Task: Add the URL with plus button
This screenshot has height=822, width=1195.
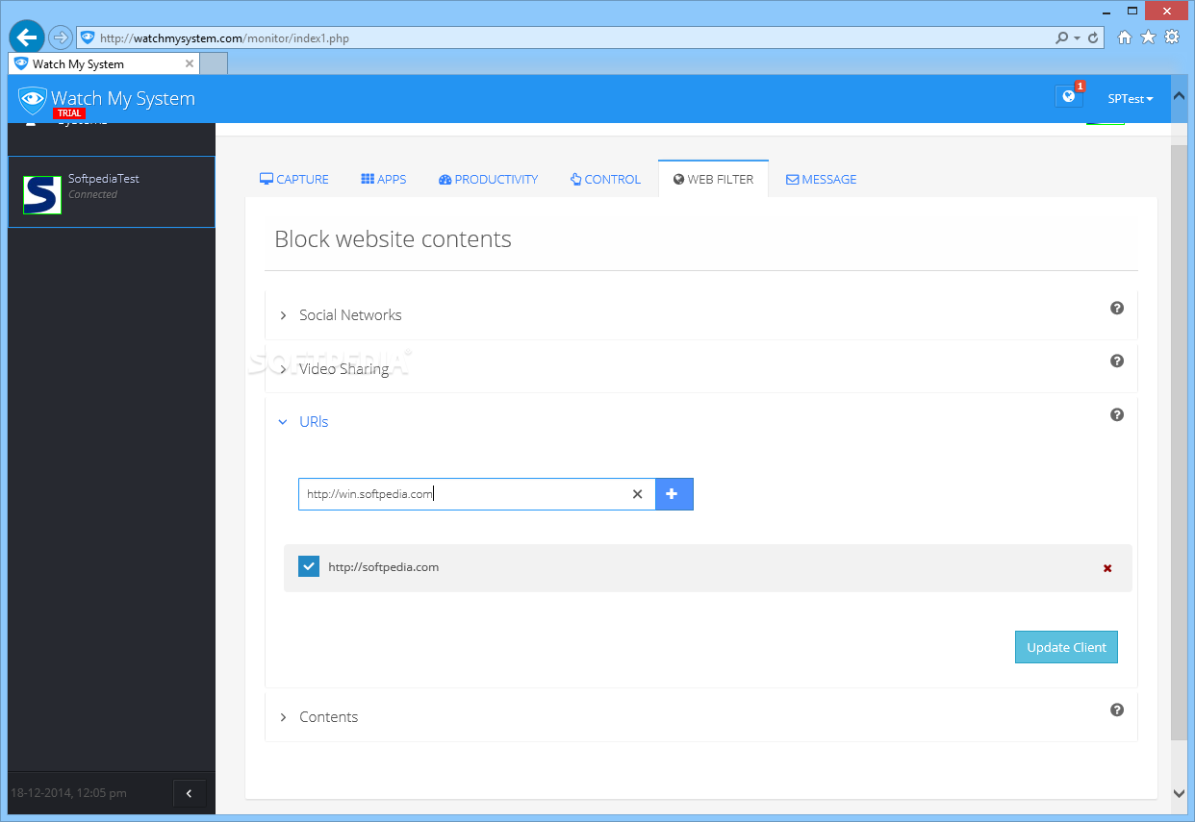Action: coord(674,494)
